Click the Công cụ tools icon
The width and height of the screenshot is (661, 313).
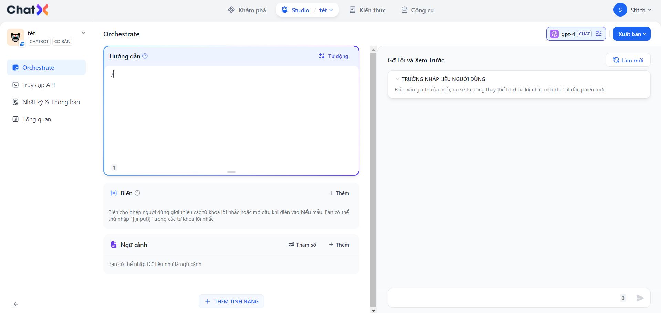point(405,10)
